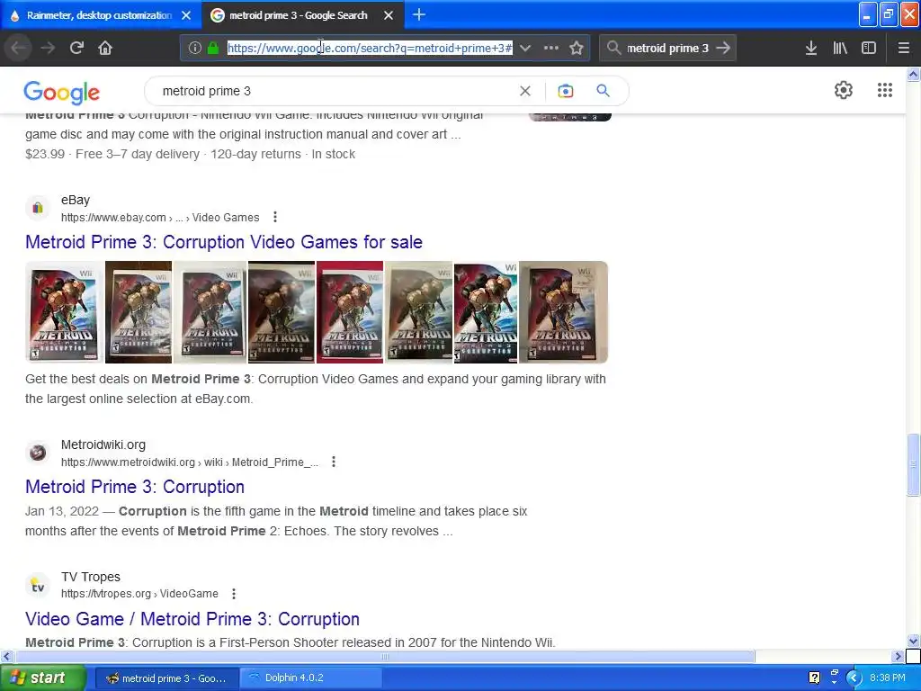
Task: Click the browser URL address field
Action: pyautogui.click(x=370, y=49)
